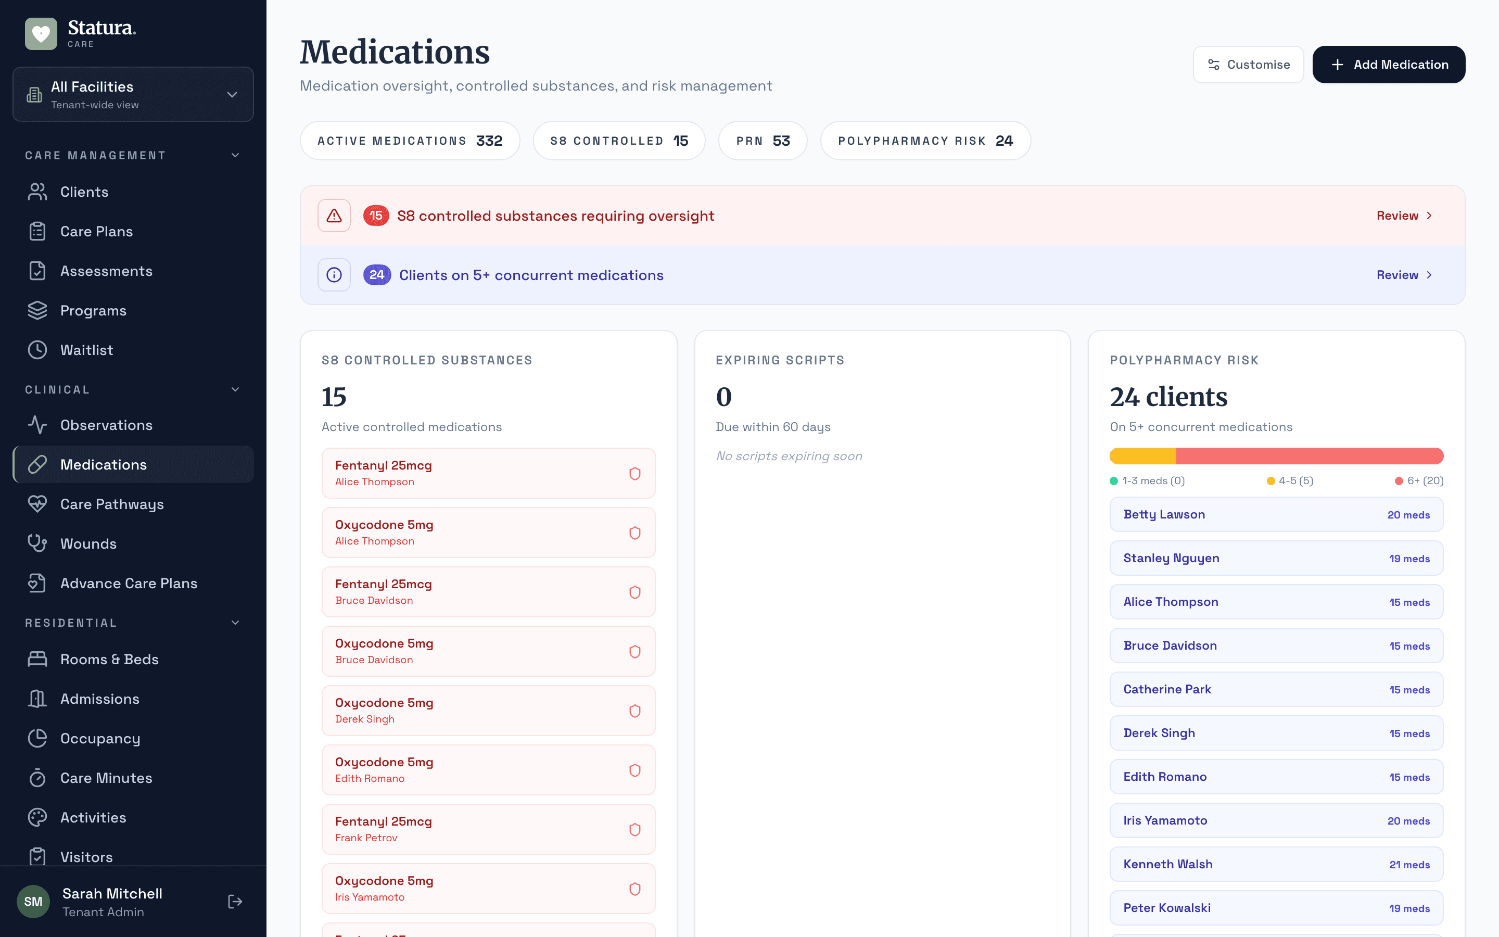The height and width of the screenshot is (937, 1499).
Task: Click the 4-5 (5) legend item
Action: [x=1290, y=481]
